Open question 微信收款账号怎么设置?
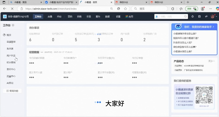This screenshot has height=117, width=219. [x=185, y=47]
